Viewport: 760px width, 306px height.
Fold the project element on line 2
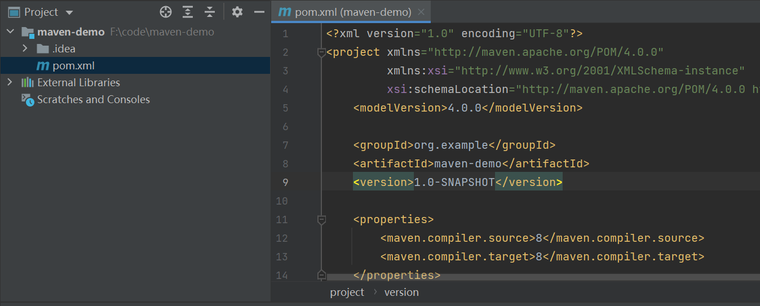[x=321, y=52]
